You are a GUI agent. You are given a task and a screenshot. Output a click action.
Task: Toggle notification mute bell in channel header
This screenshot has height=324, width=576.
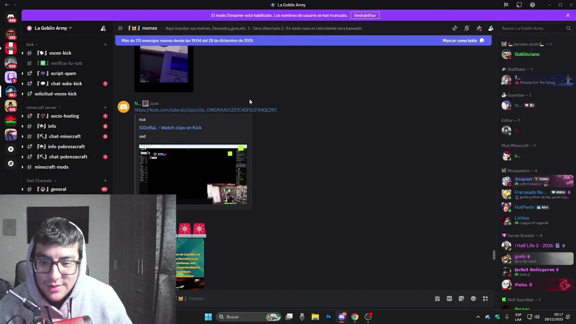click(467, 28)
